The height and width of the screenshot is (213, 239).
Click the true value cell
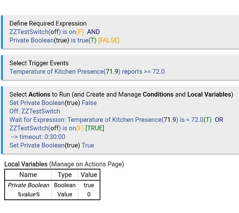click(89, 185)
